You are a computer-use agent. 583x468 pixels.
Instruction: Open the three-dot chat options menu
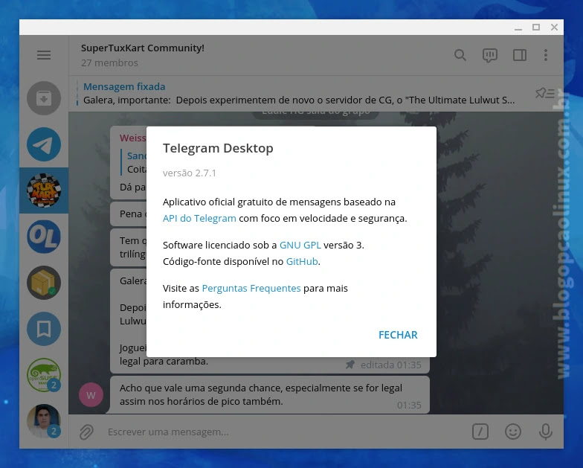tap(546, 55)
